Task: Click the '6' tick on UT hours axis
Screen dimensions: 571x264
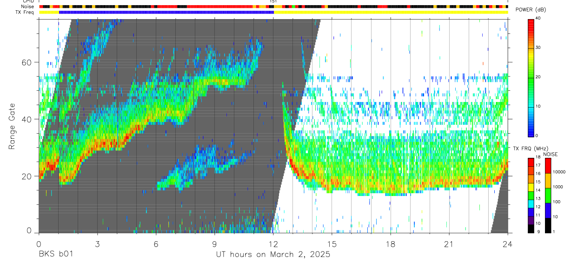Action: tap(156, 244)
